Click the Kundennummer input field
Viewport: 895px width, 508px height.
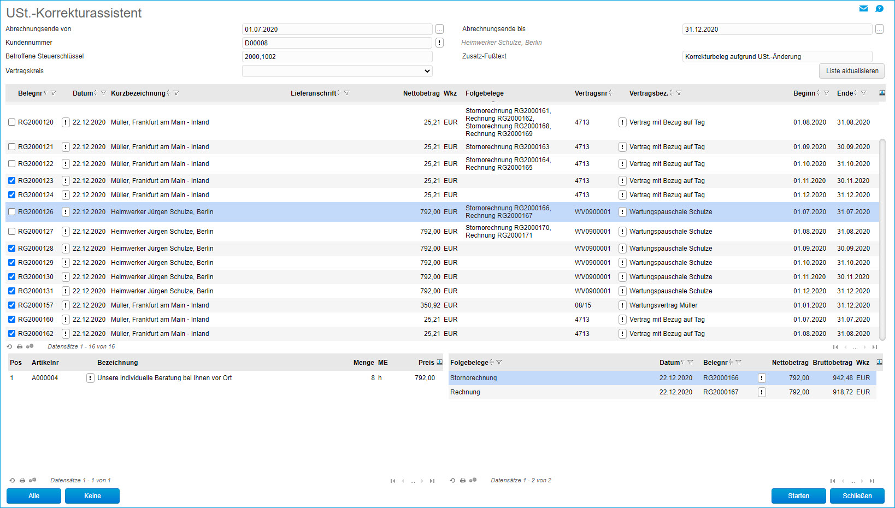337,43
